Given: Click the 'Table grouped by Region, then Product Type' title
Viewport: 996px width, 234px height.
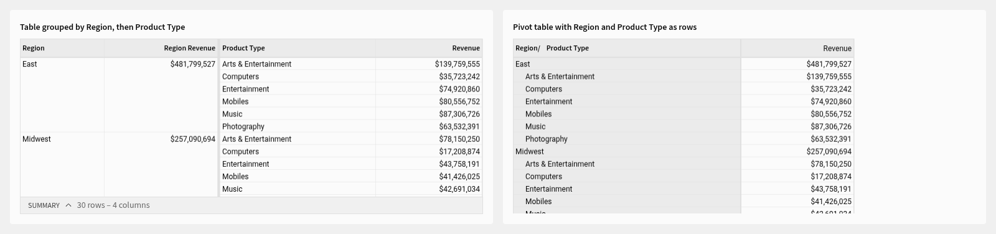Looking at the screenshot, I should 102,27.
